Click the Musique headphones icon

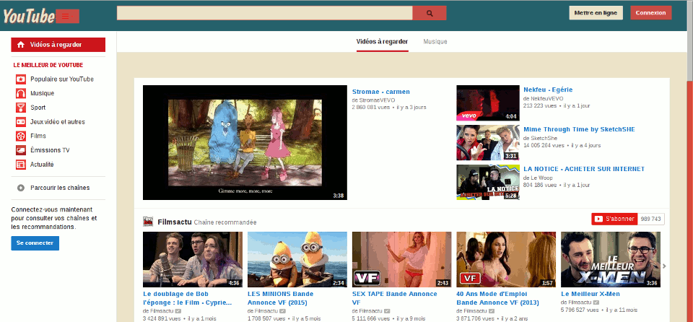point(21,93)
